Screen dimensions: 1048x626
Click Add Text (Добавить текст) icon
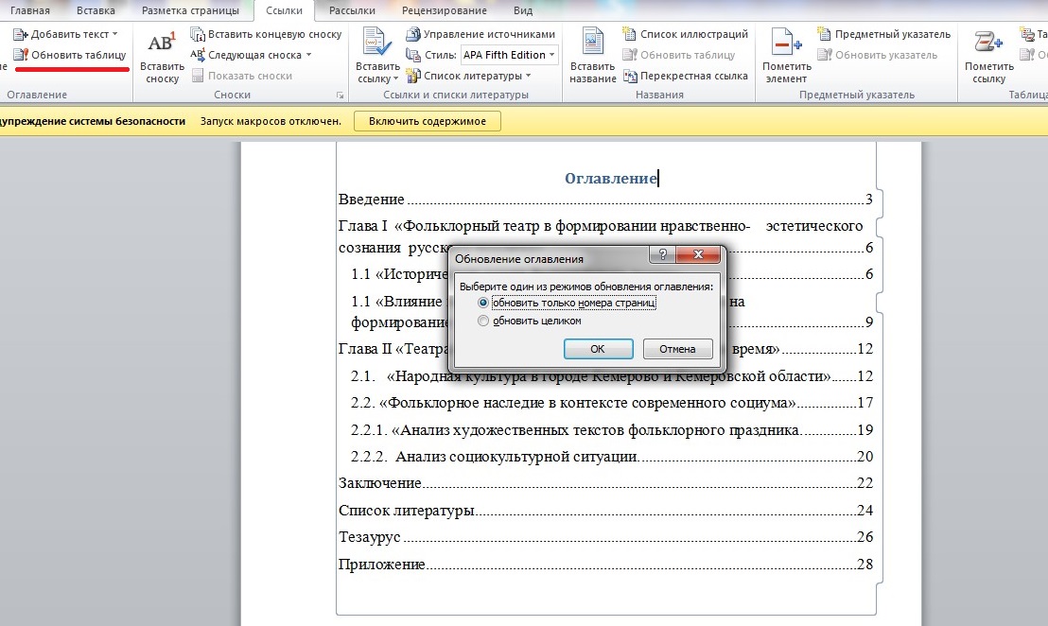click(20, 34)
